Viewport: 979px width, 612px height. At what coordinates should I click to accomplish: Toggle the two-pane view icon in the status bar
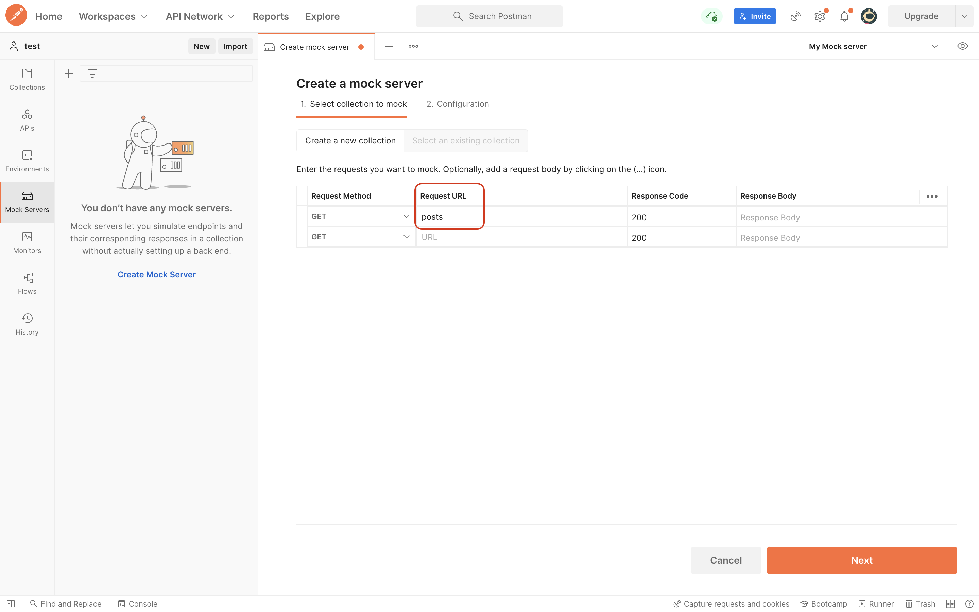point(950,603)
